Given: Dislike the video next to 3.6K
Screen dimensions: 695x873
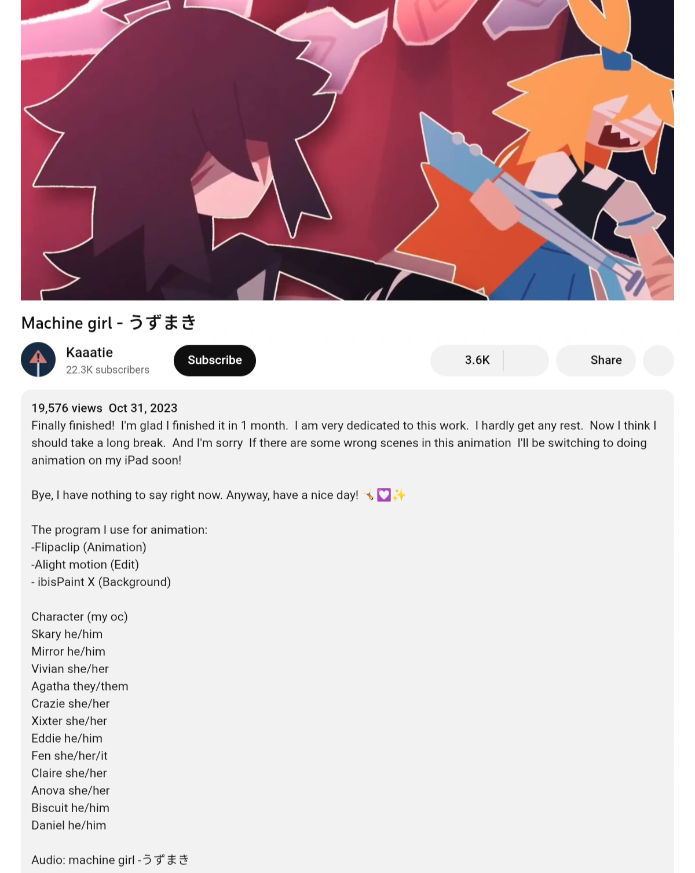Looking at the screenshot, I should pos(526,360).
